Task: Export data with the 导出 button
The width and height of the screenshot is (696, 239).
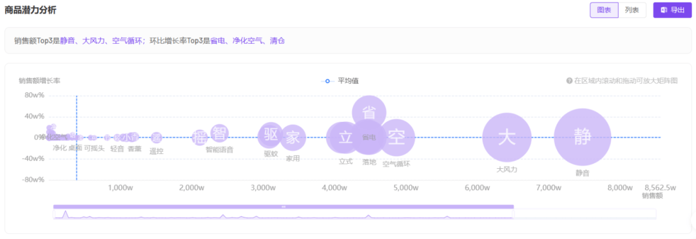Action: (672, 10)
